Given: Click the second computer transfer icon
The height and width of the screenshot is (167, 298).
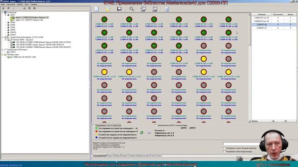Looking at the screenshot, I should (155, 9).
